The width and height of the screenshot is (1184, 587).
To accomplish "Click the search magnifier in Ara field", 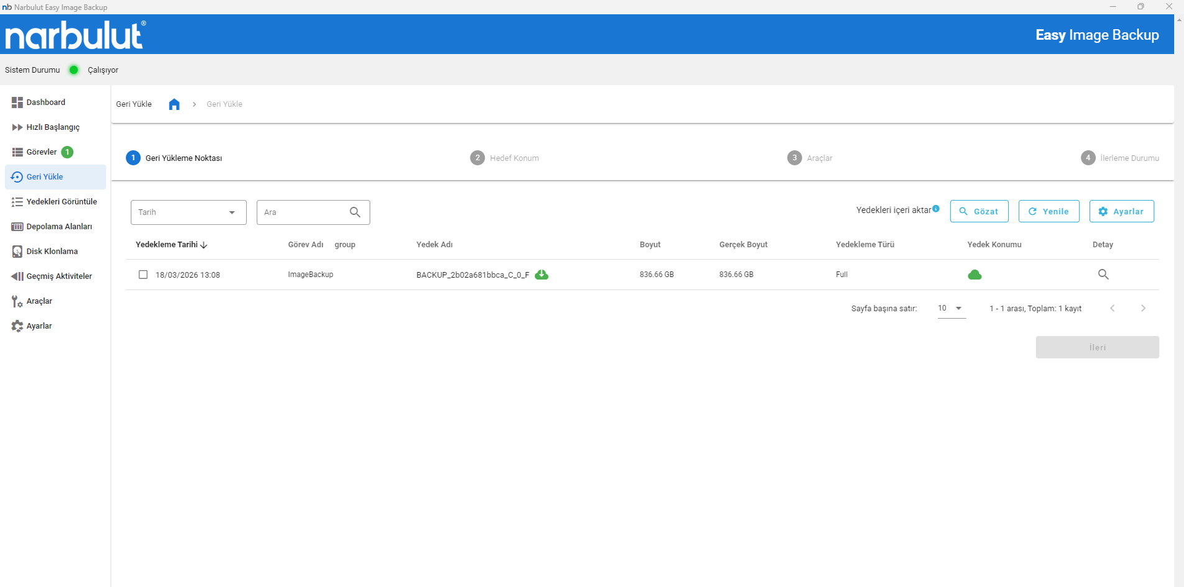I will tap(355, 212).
